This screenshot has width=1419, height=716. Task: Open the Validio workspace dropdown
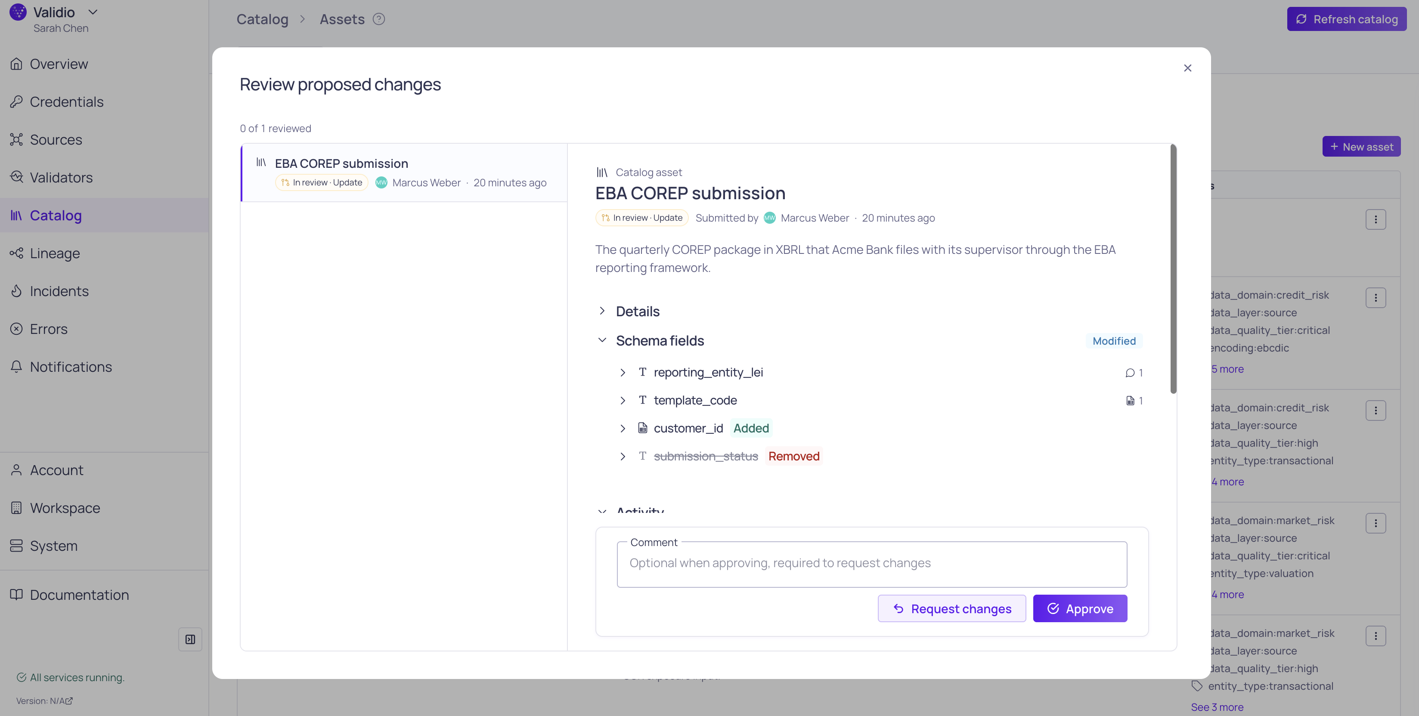pos(93,12)
